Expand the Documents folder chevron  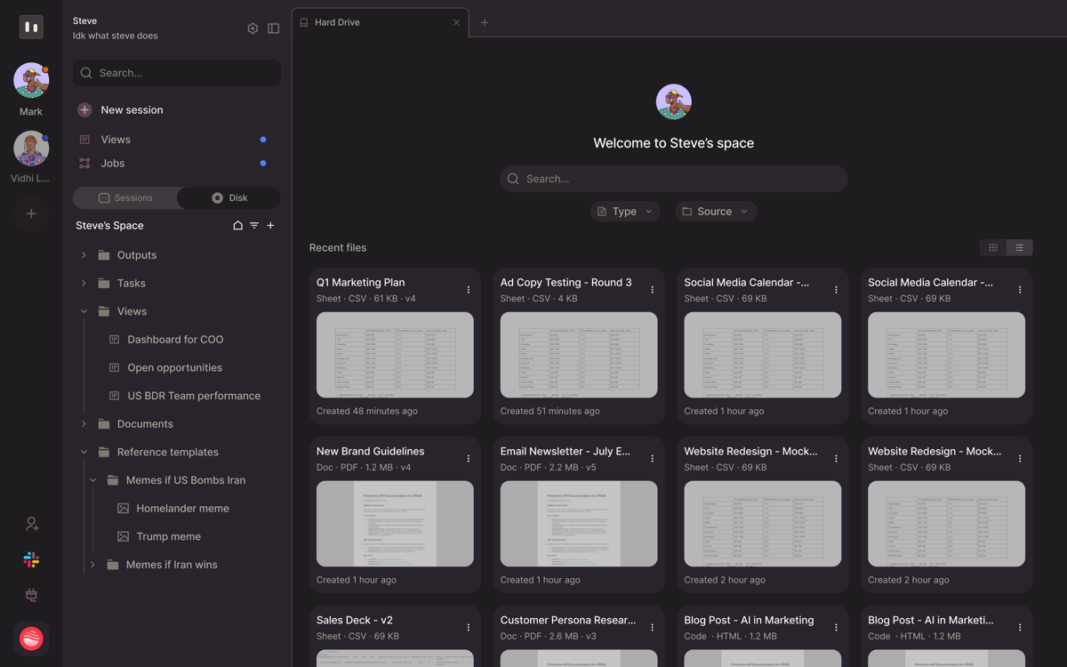pos(84,424)
